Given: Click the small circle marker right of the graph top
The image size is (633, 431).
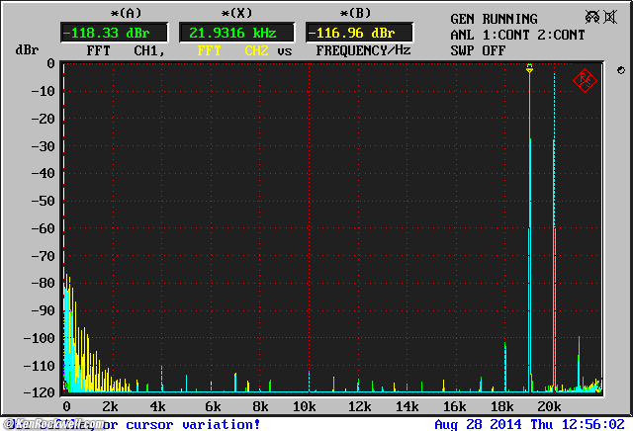Looking at the screenshot, I should click(618, 71).
